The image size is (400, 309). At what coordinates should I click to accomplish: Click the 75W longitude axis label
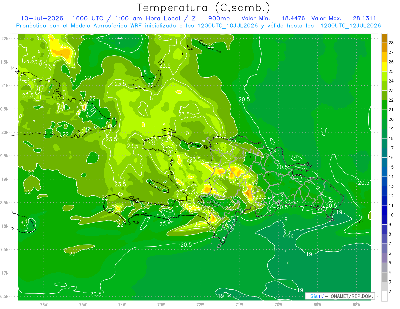(x=83, y=305)
